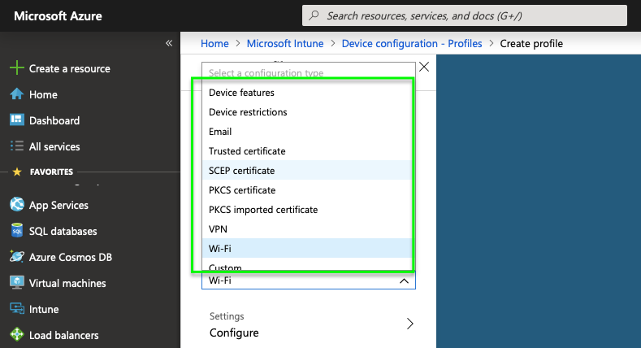Click the Intune icon in sidebar
Image resolution: width=641 pixels, height=348 pixels.
tap(16, 309)
